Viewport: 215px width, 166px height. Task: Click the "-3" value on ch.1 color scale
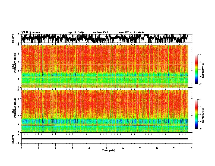(200, 55)
